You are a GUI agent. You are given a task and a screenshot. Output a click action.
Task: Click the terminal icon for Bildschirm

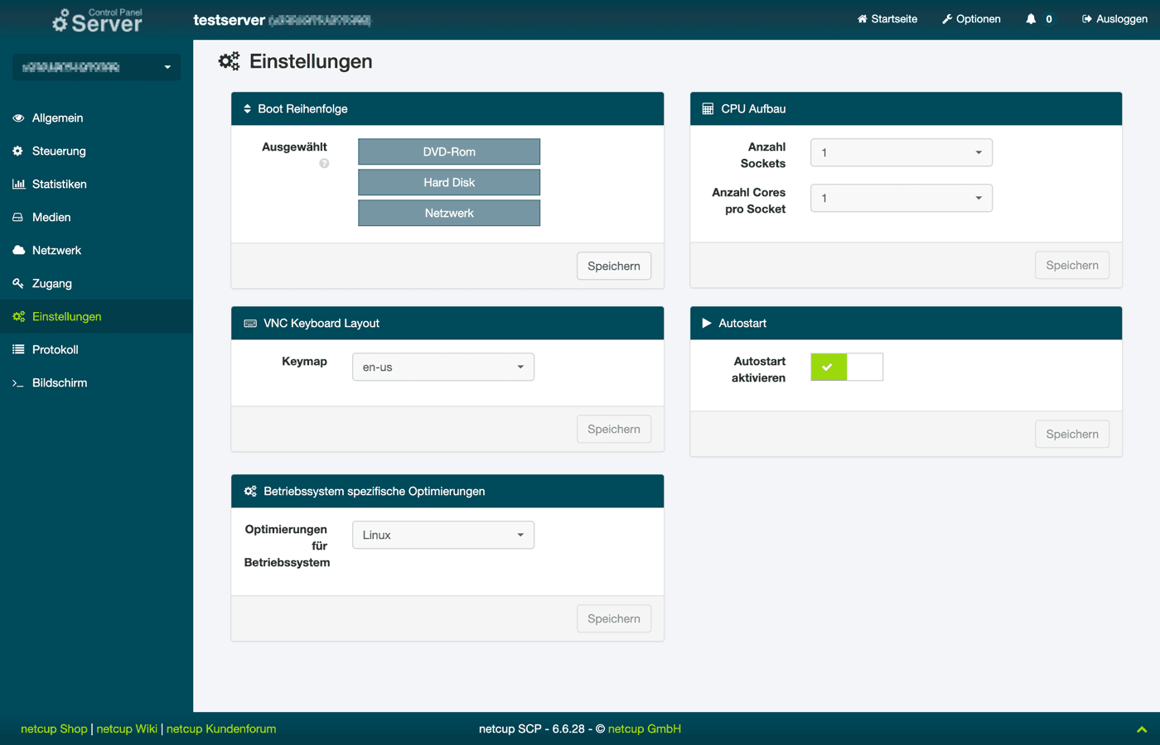[18, 383]
